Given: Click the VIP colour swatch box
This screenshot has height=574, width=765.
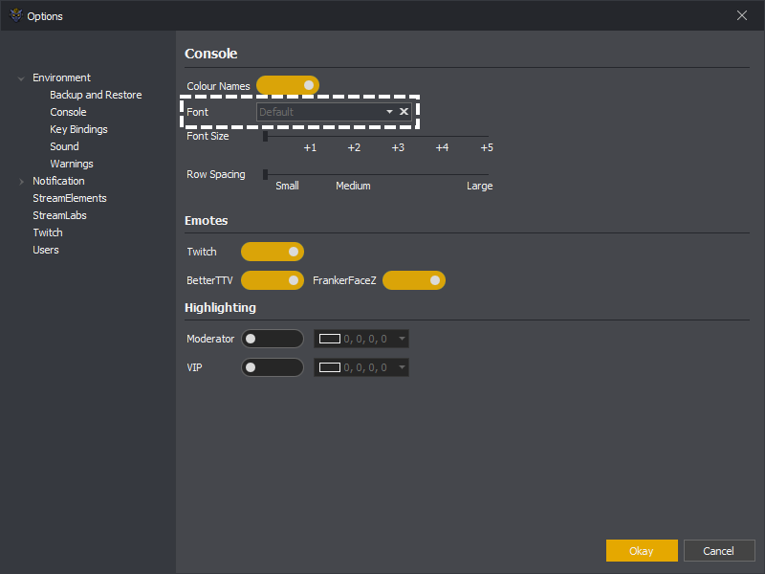Looking at the screenshot, I should point(330,367).
